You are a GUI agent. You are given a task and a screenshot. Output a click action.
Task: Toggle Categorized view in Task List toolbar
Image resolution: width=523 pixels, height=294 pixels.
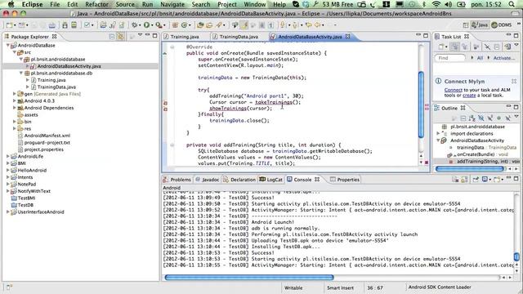pyautogui.click(x=454, y=47)
